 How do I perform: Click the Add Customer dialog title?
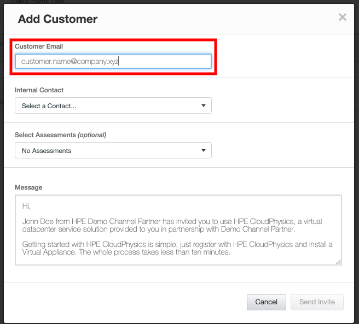click(x=57, y=19)
